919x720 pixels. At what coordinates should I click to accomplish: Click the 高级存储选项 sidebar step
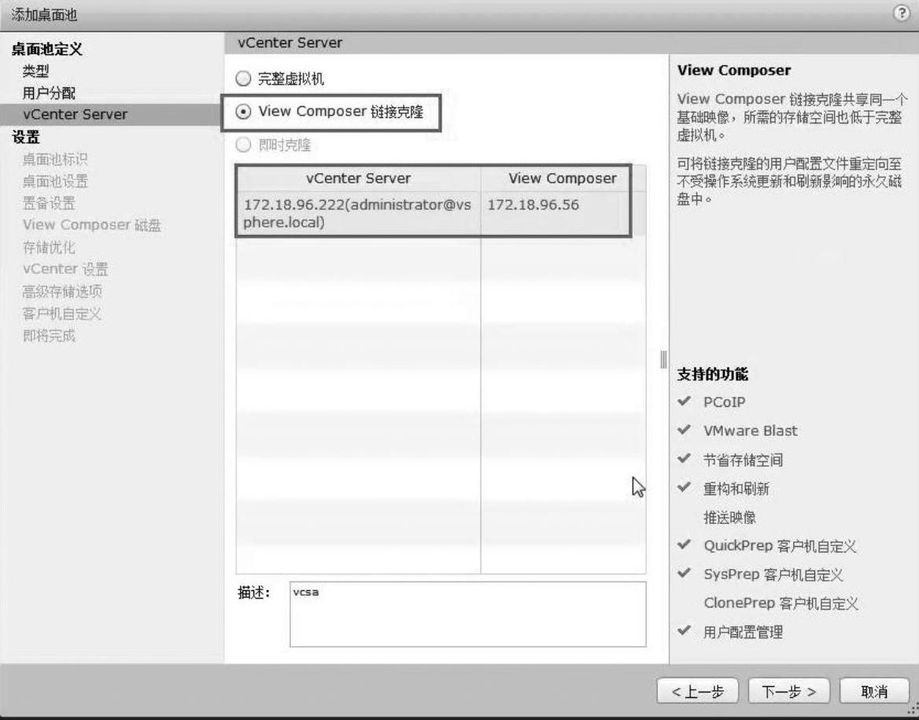62,291
